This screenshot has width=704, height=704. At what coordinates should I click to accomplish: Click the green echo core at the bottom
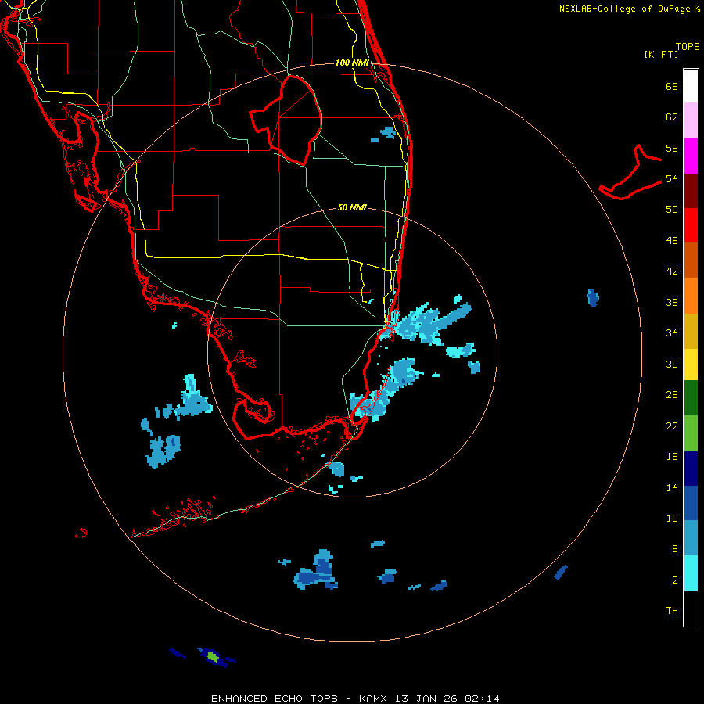pyautogui.click(x=212, y=657)
